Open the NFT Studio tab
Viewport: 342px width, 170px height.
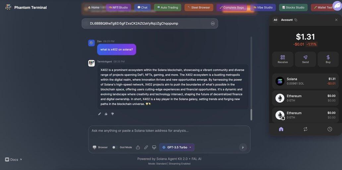pyautogui.click(x=118, y=7)
